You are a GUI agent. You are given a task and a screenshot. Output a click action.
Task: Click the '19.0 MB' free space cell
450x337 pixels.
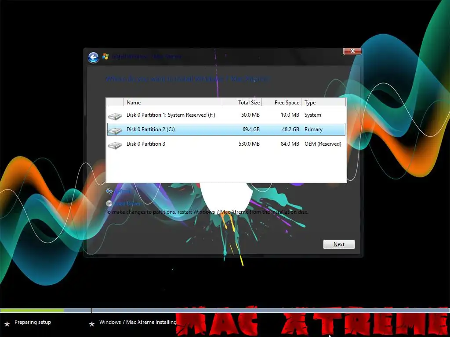290,115
